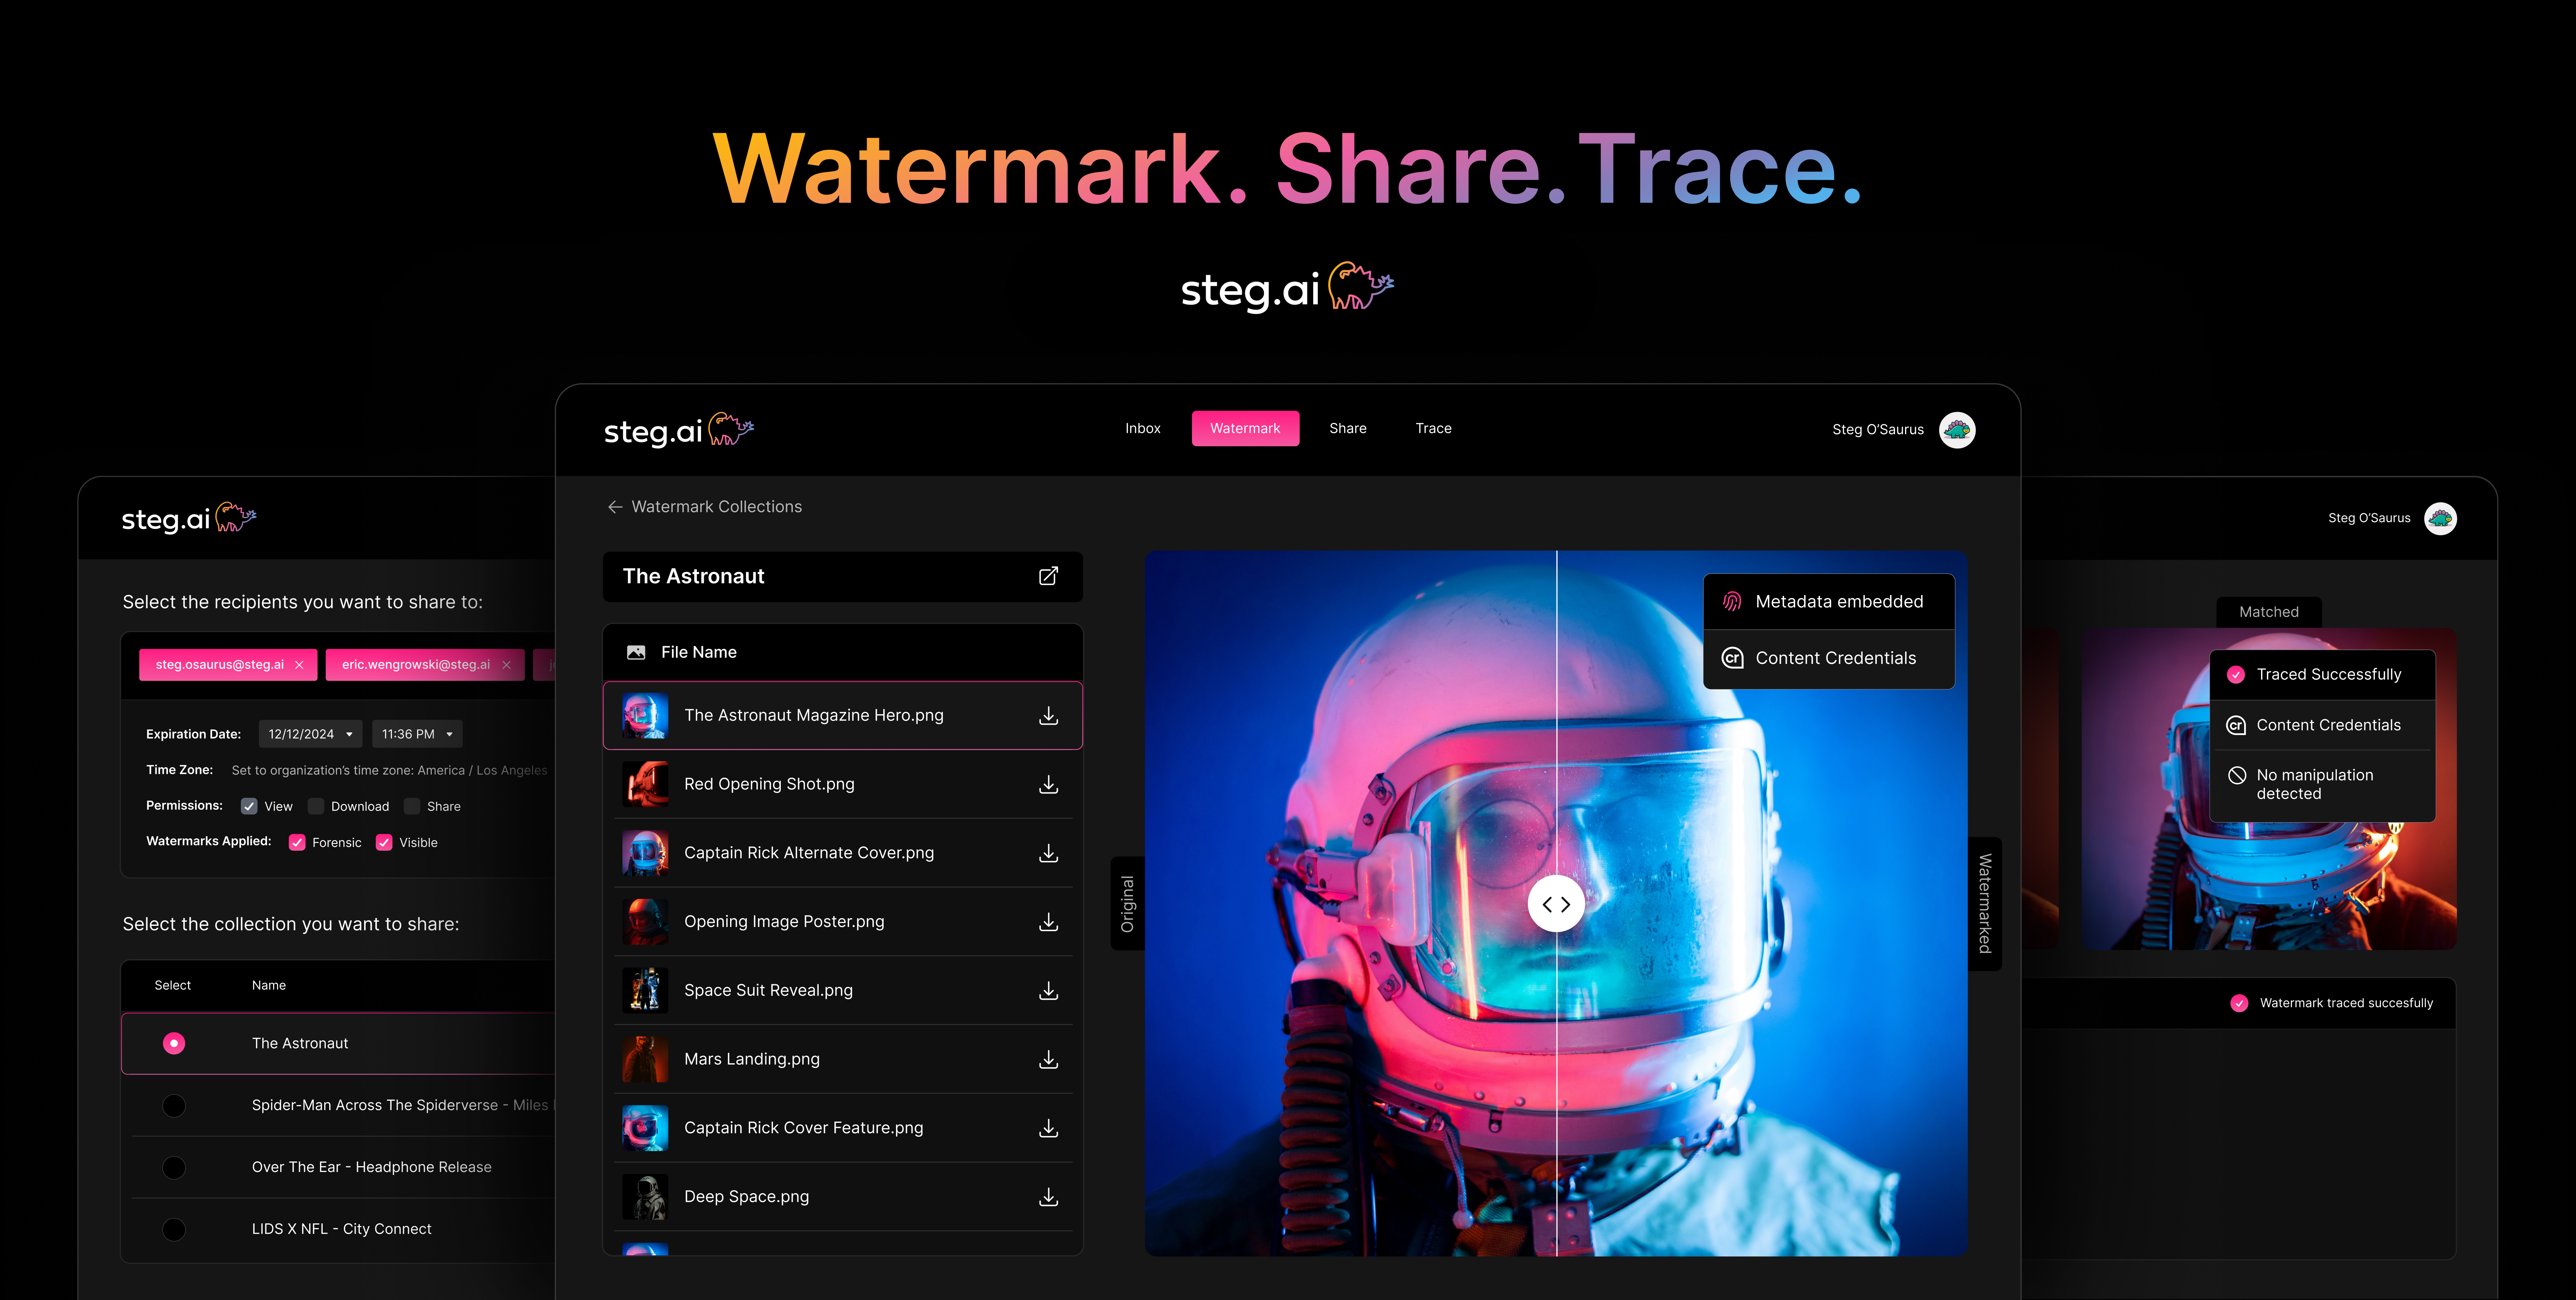This screenshot has height=1300, width=2576.
Task: Click the Traced Successfully check icon
Action: [2236, 675]
